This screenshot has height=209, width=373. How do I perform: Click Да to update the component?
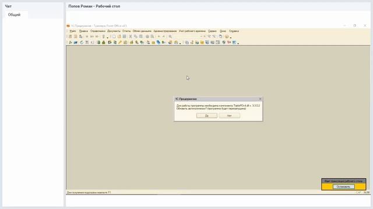click(x=207, y=116)
